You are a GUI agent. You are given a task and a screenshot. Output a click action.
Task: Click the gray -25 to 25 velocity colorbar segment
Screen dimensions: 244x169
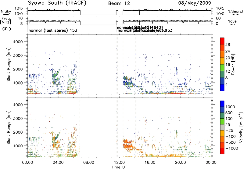222,127
